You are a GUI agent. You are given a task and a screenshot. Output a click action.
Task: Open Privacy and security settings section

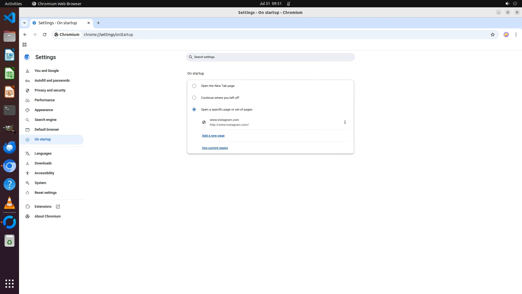(x=50, y=90)
